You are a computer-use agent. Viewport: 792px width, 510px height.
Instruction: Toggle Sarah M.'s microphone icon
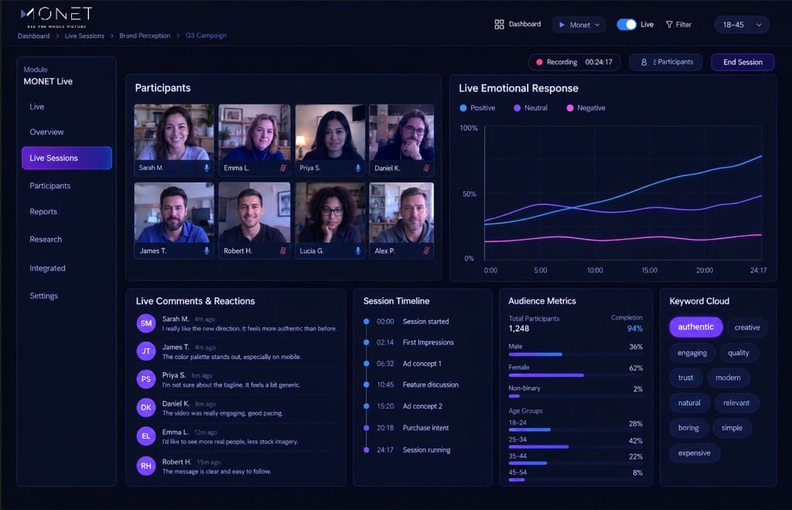click(206, 168)
